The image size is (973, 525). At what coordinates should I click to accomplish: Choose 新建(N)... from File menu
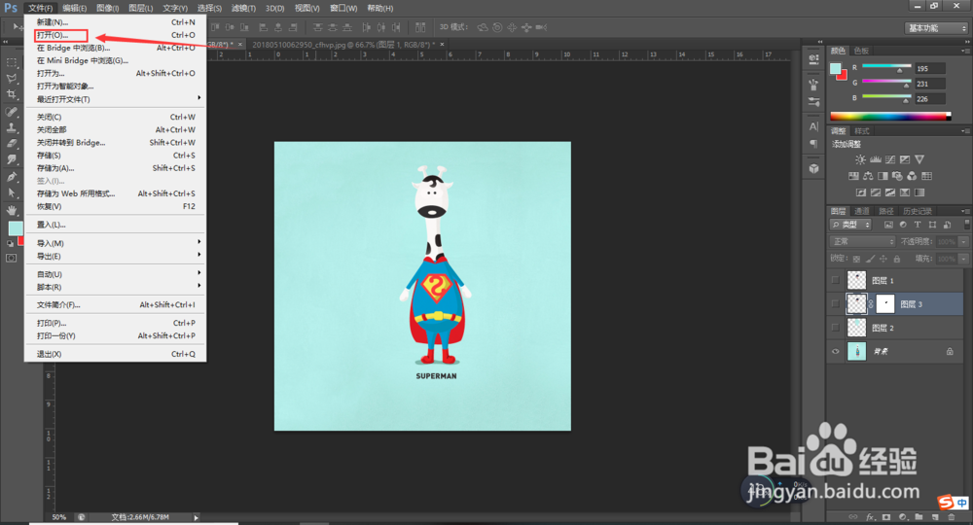point(116,21)
